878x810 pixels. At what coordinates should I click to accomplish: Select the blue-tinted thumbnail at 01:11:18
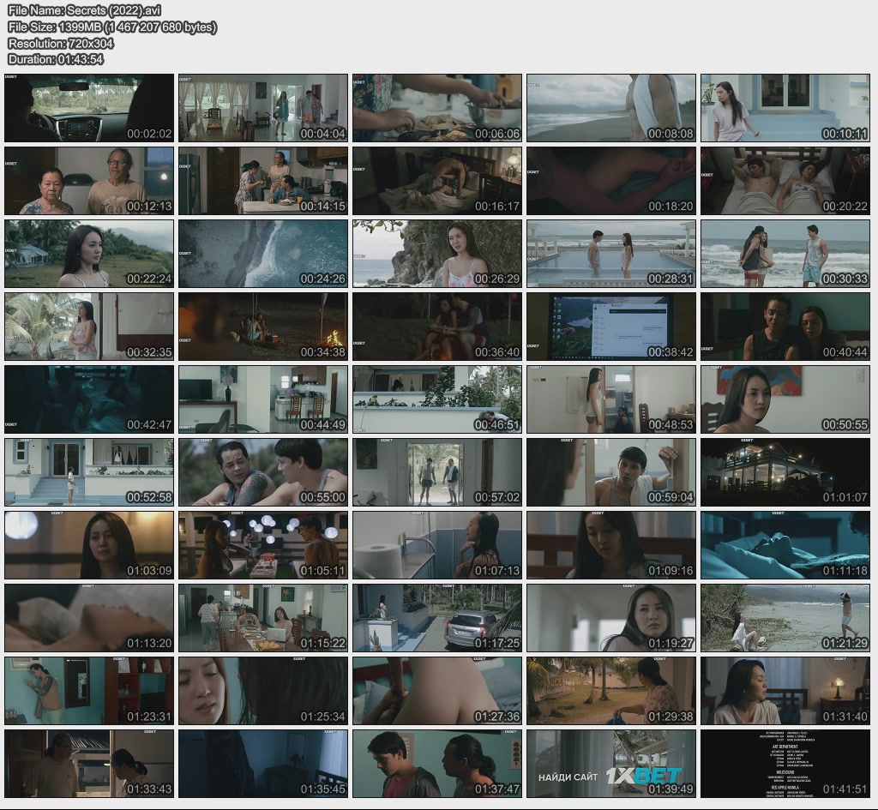[x=785, y=544]
